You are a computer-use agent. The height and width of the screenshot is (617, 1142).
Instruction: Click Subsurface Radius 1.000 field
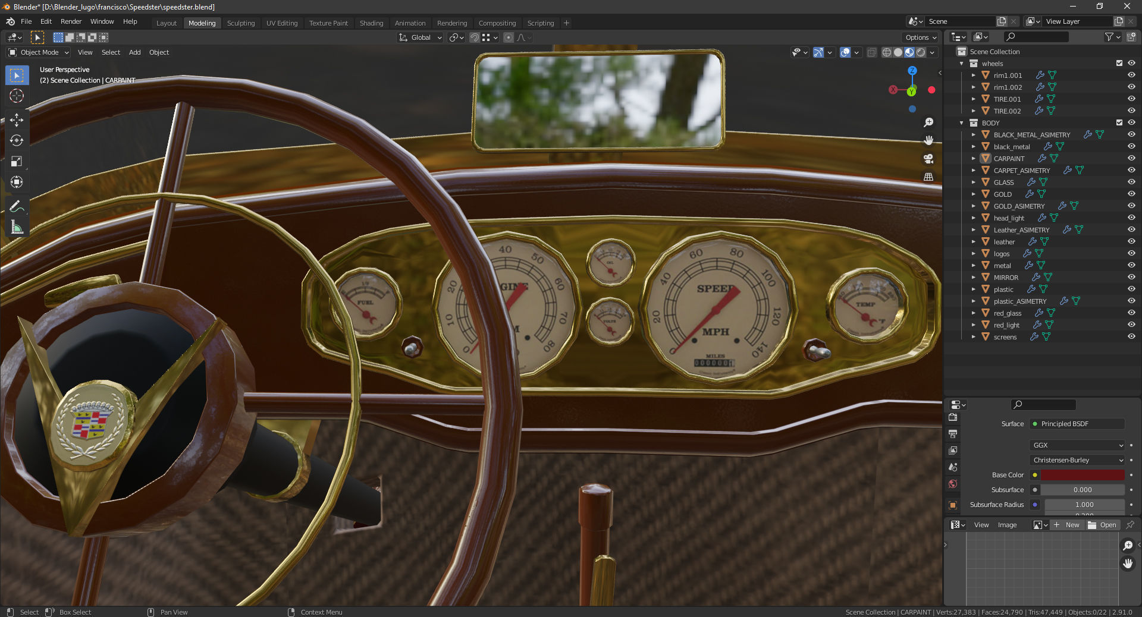point(1084,505)
